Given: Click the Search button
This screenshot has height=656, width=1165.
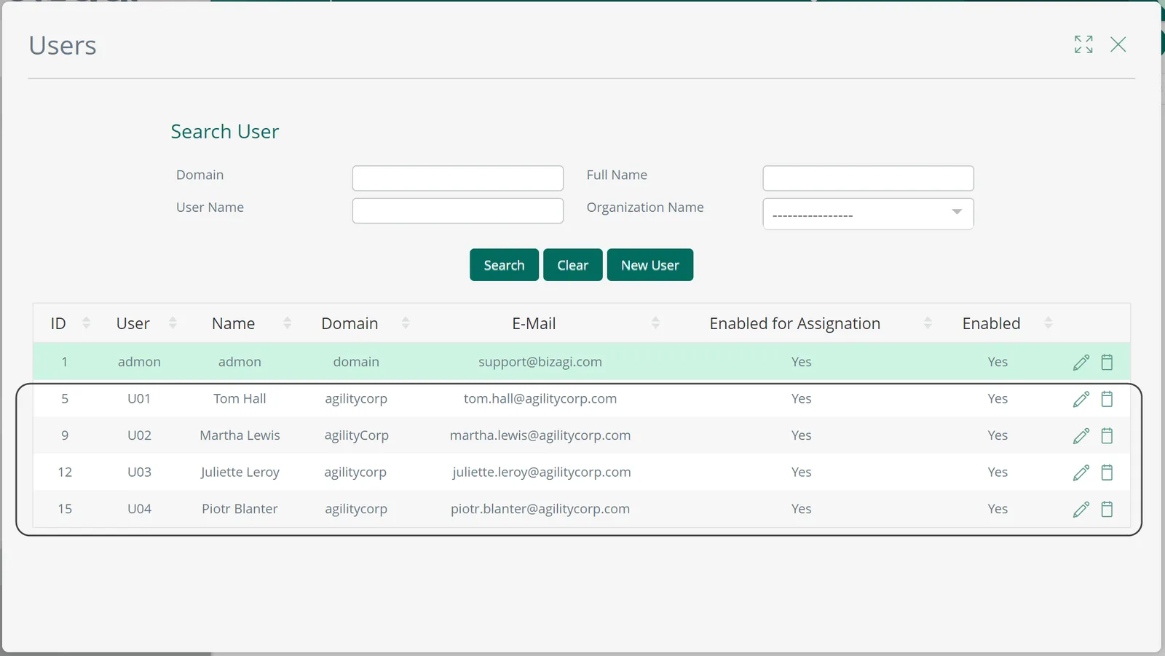Looking at the screenshot, I should click(x=504, y=265).
